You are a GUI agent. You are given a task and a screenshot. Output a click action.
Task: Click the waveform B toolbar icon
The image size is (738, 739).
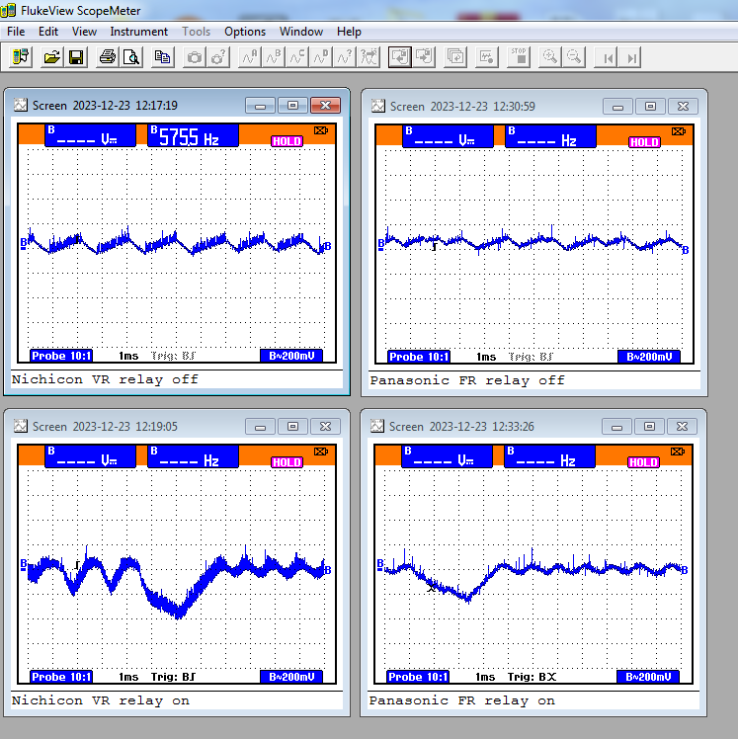(x=274, y=57)
